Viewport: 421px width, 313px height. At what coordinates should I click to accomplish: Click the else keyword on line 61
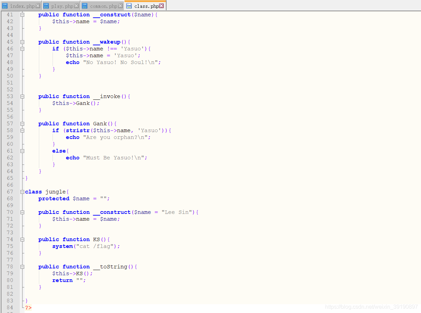click(x=59, y=151)
